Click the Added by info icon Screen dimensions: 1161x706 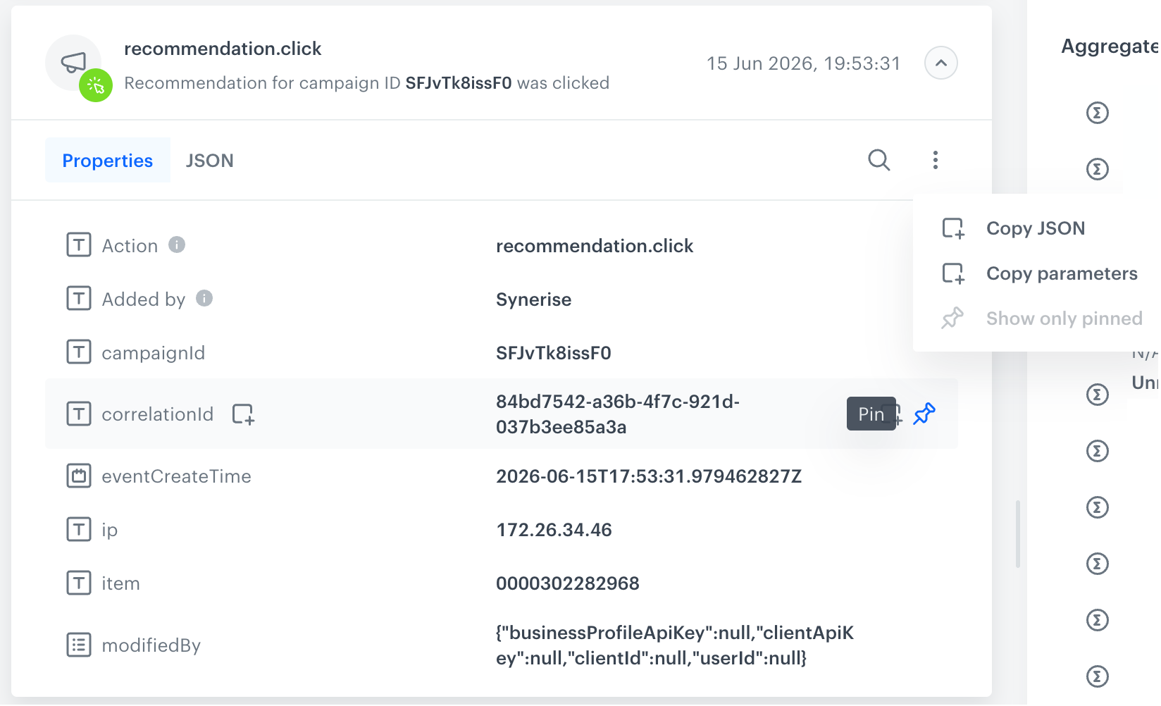tap(204, 298)
